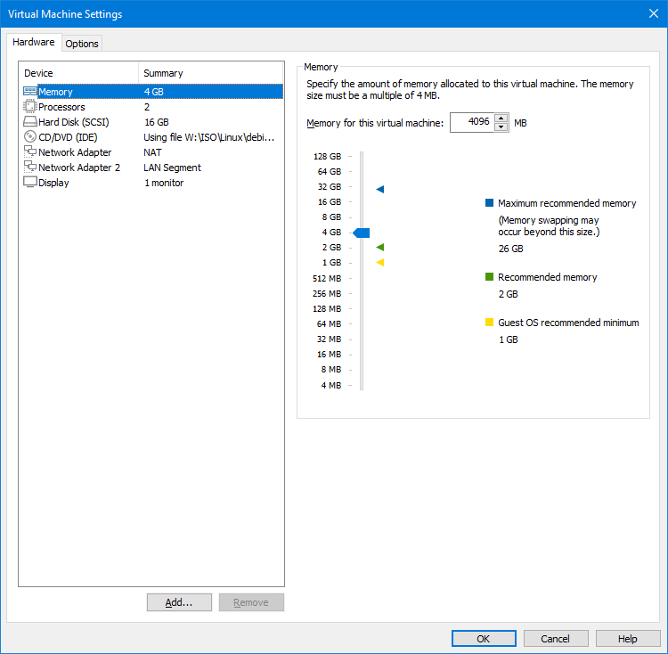Viewport: 668px width, 654px height.
Task: Click the Network Adapter icon
Action: pyautogui.click(x=30, y=152)
